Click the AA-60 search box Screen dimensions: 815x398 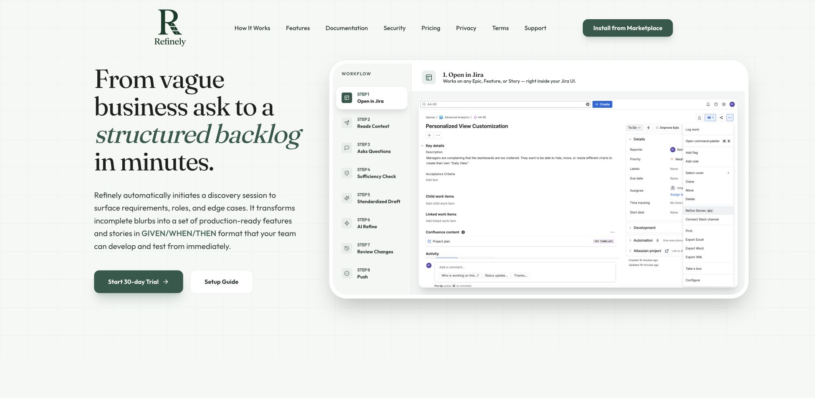click(506, 104)
